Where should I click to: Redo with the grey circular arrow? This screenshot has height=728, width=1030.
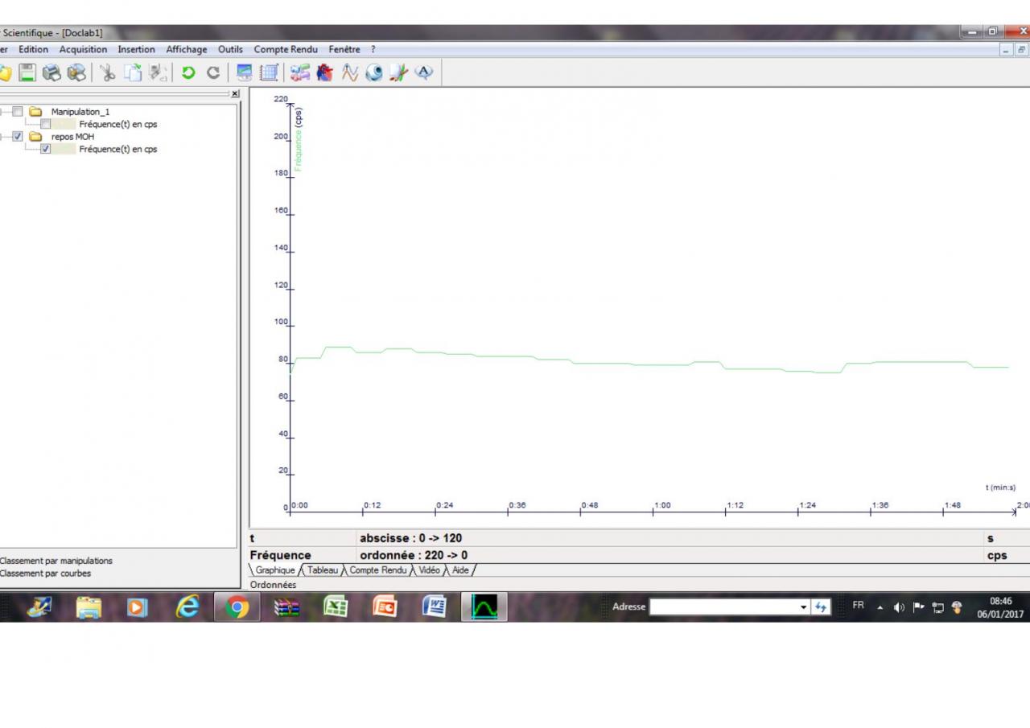coord(213,73)
